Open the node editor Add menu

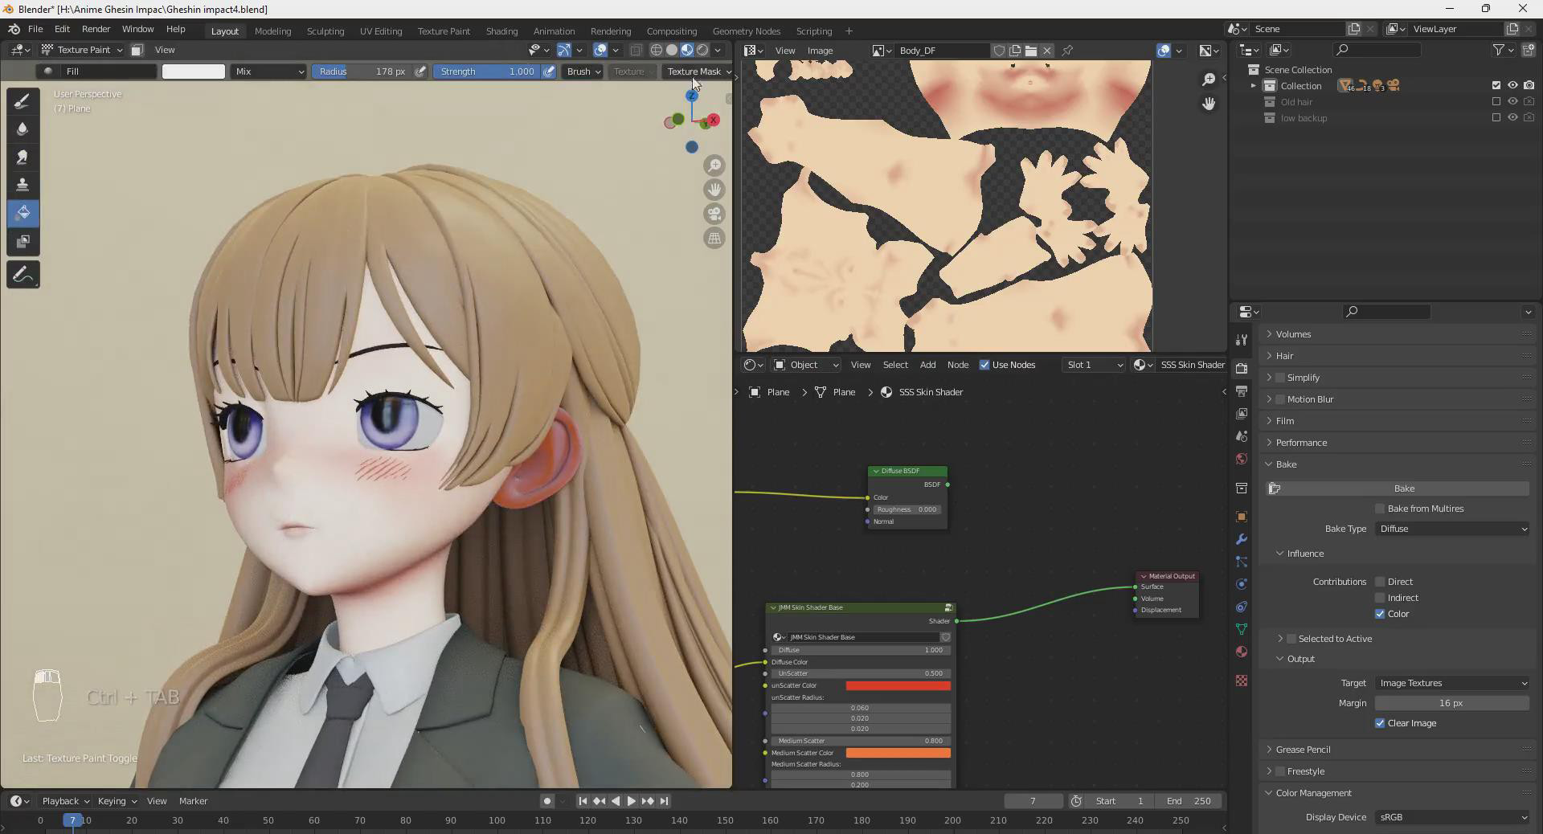[927, 365]
